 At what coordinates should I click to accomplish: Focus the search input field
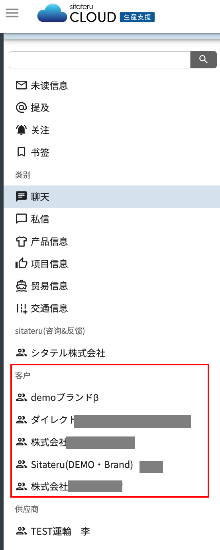point(100,60)
